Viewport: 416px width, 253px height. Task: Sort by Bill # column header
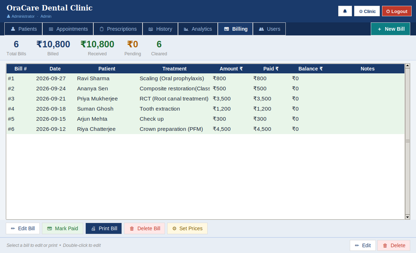pos(20,69)
